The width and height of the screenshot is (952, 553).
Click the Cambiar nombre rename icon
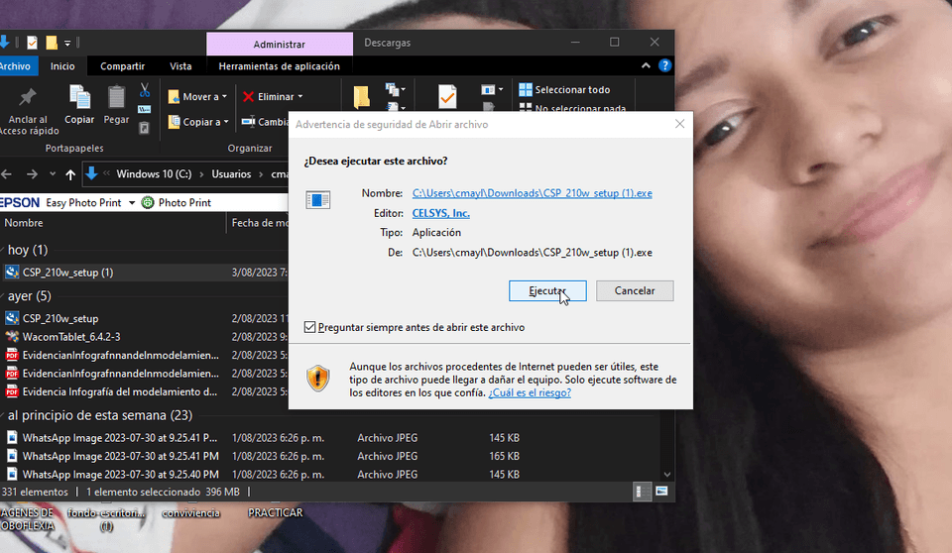tap(248, 122)
